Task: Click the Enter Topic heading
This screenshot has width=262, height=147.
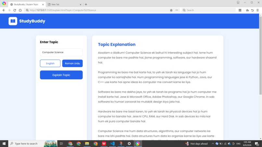Action: pos(49,42)
